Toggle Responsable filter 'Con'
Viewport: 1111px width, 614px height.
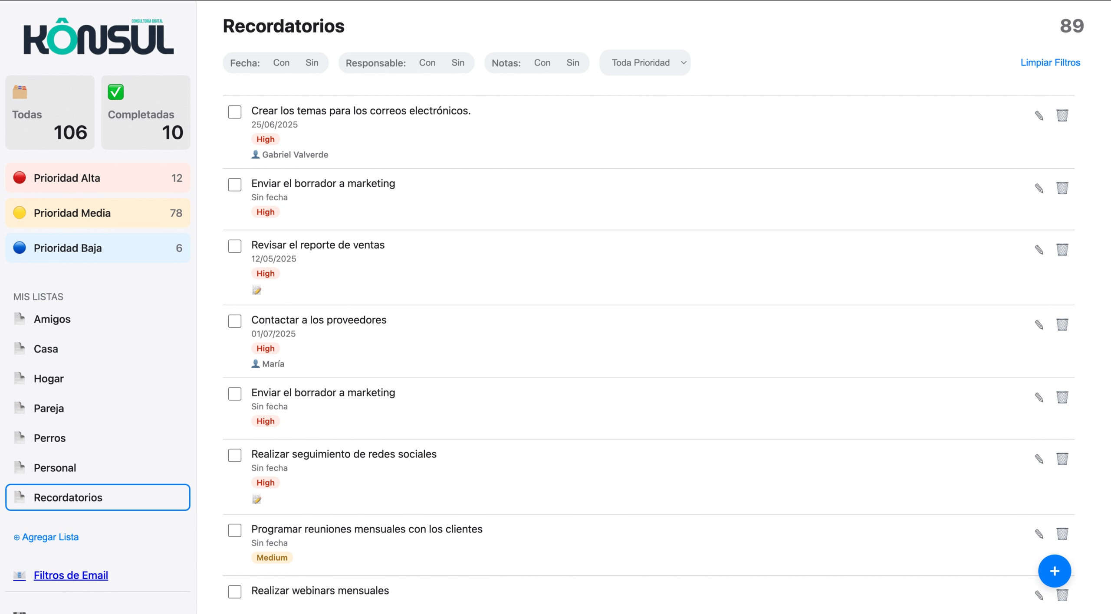pyautogui.click(x=427, y=63)
